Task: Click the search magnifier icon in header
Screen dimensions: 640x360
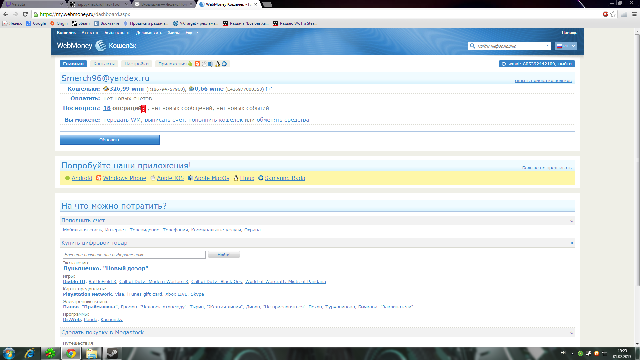Action: (472, 46)
